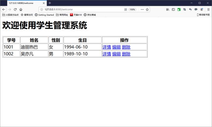212x127 pixels.
Task: Open the QR code icon in address bar
Action: coord(126,9)
